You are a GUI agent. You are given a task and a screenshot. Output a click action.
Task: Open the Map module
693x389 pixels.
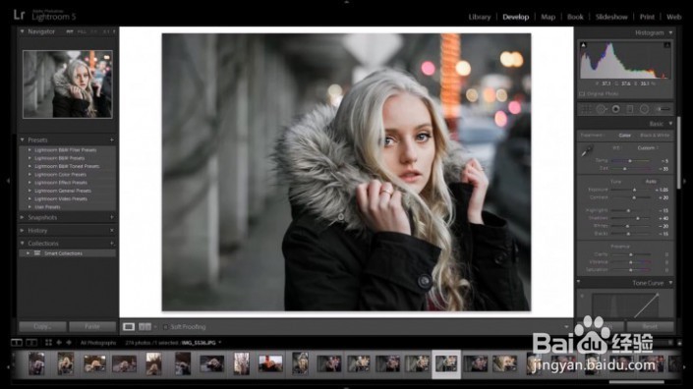(x=549, y=17)
